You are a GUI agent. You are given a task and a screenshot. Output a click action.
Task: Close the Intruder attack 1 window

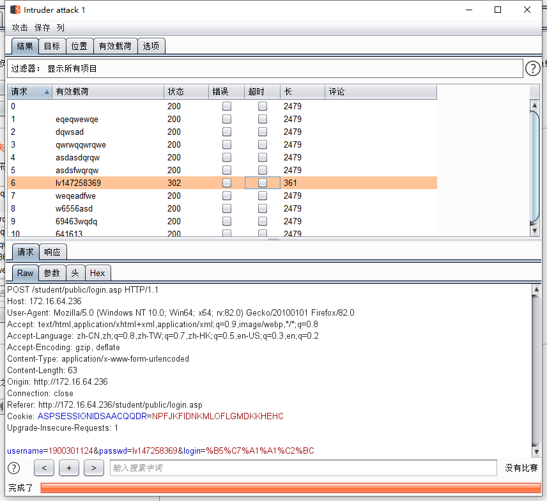(527, 10)
